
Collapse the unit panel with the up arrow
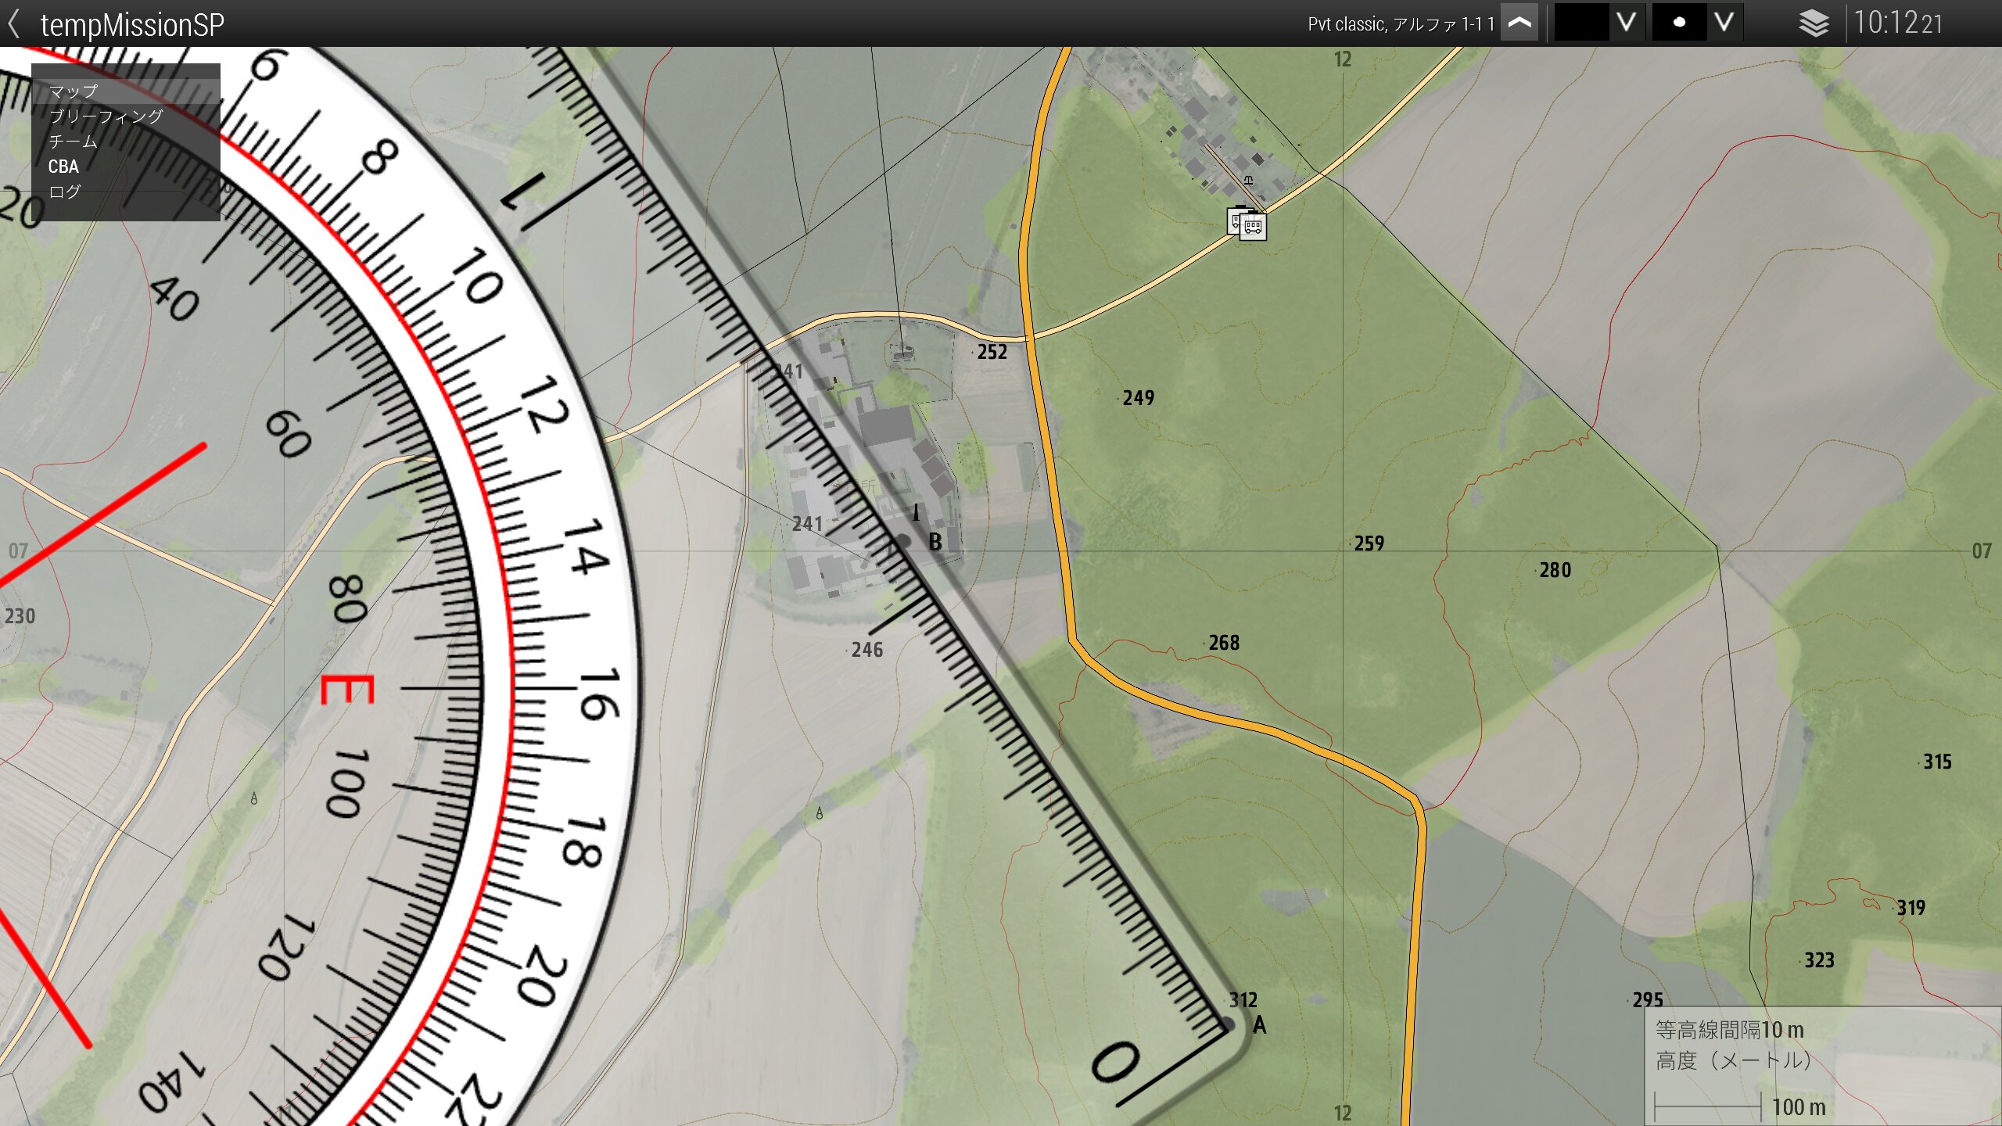pos(1519,23)
